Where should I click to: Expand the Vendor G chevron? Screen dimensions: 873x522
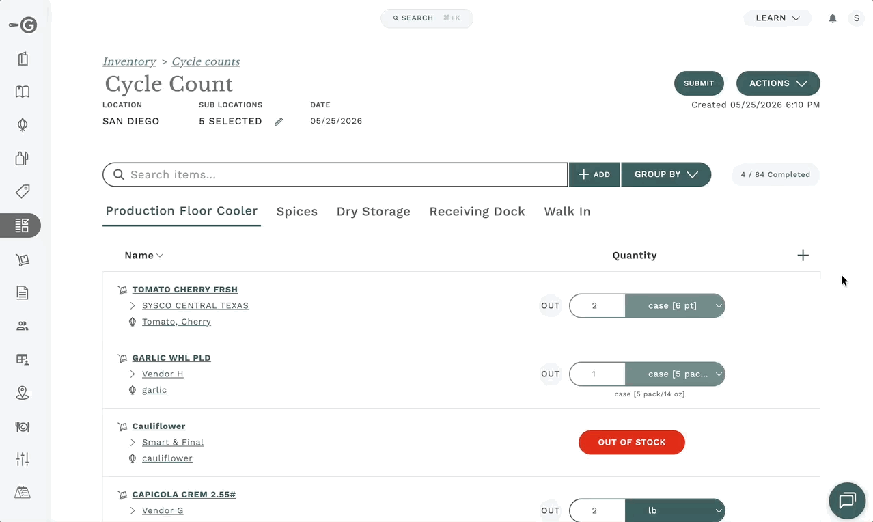(133, 511)
